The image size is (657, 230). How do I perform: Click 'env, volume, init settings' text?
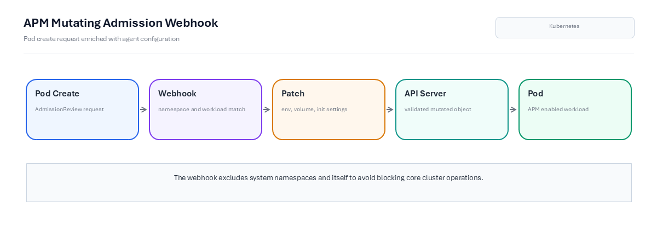314,110
